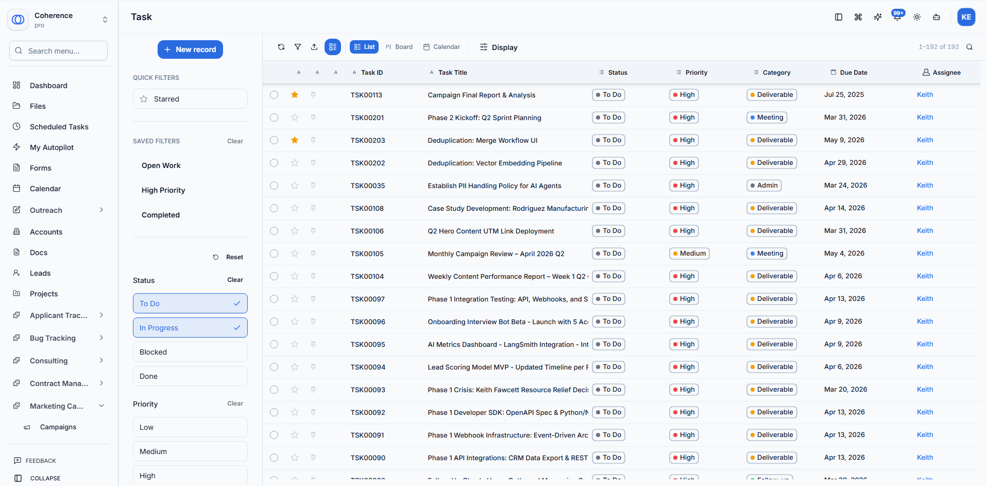Screen dimensions: 987x486
Task: Open Keith assignee link for TSK00113
Action: coord(925,95)
